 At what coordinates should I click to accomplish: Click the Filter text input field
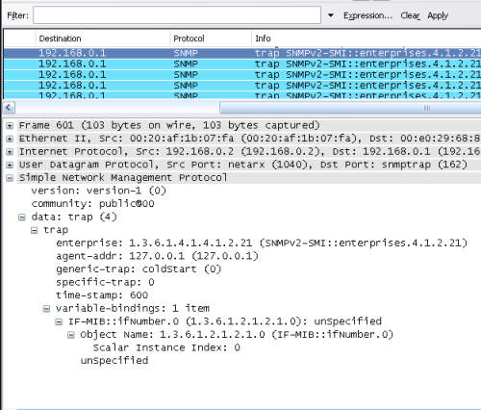click(x=177, y=15)
